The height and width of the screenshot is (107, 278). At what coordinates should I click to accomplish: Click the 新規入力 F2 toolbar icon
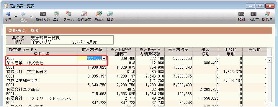pyautogui.click(x=42, y=14)
